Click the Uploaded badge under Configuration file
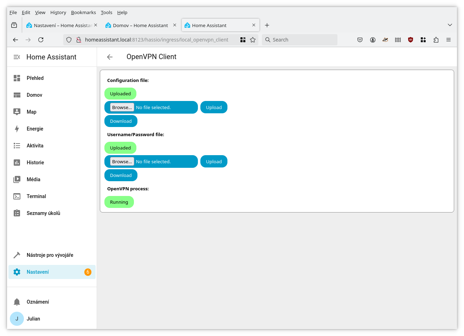This screenshot has height=336, width=464. [x=120, y=94]
